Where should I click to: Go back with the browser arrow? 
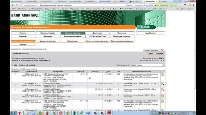click(x=13, y=5)
